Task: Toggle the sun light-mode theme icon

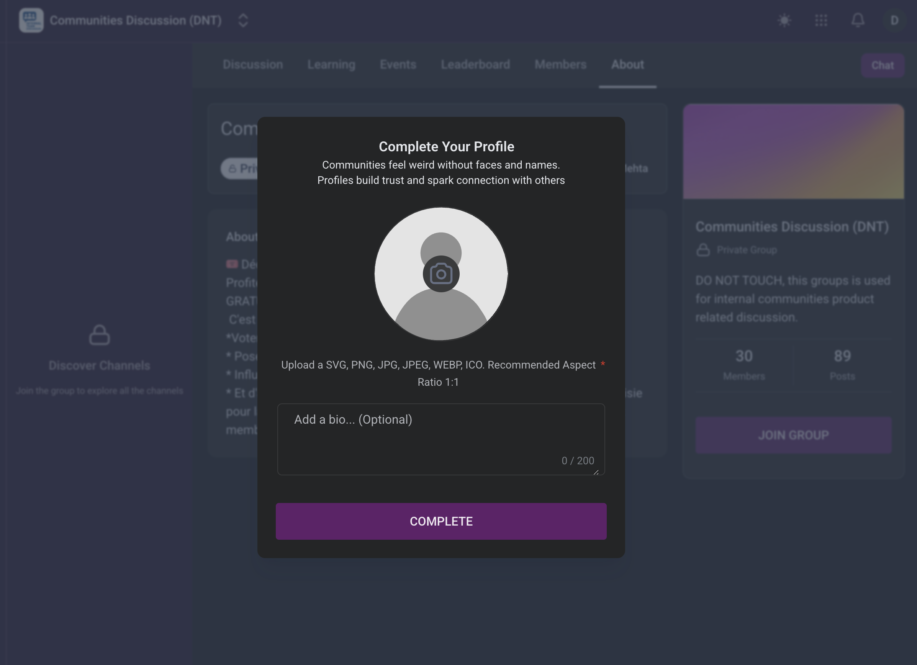Action: (784, 20)
